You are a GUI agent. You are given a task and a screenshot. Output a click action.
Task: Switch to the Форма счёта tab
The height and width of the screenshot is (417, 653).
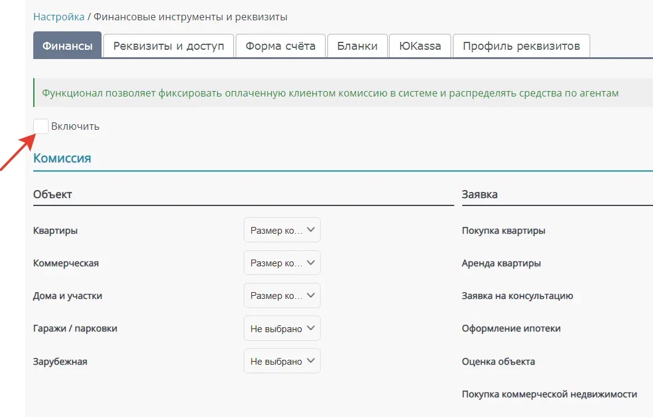[280, 46]
